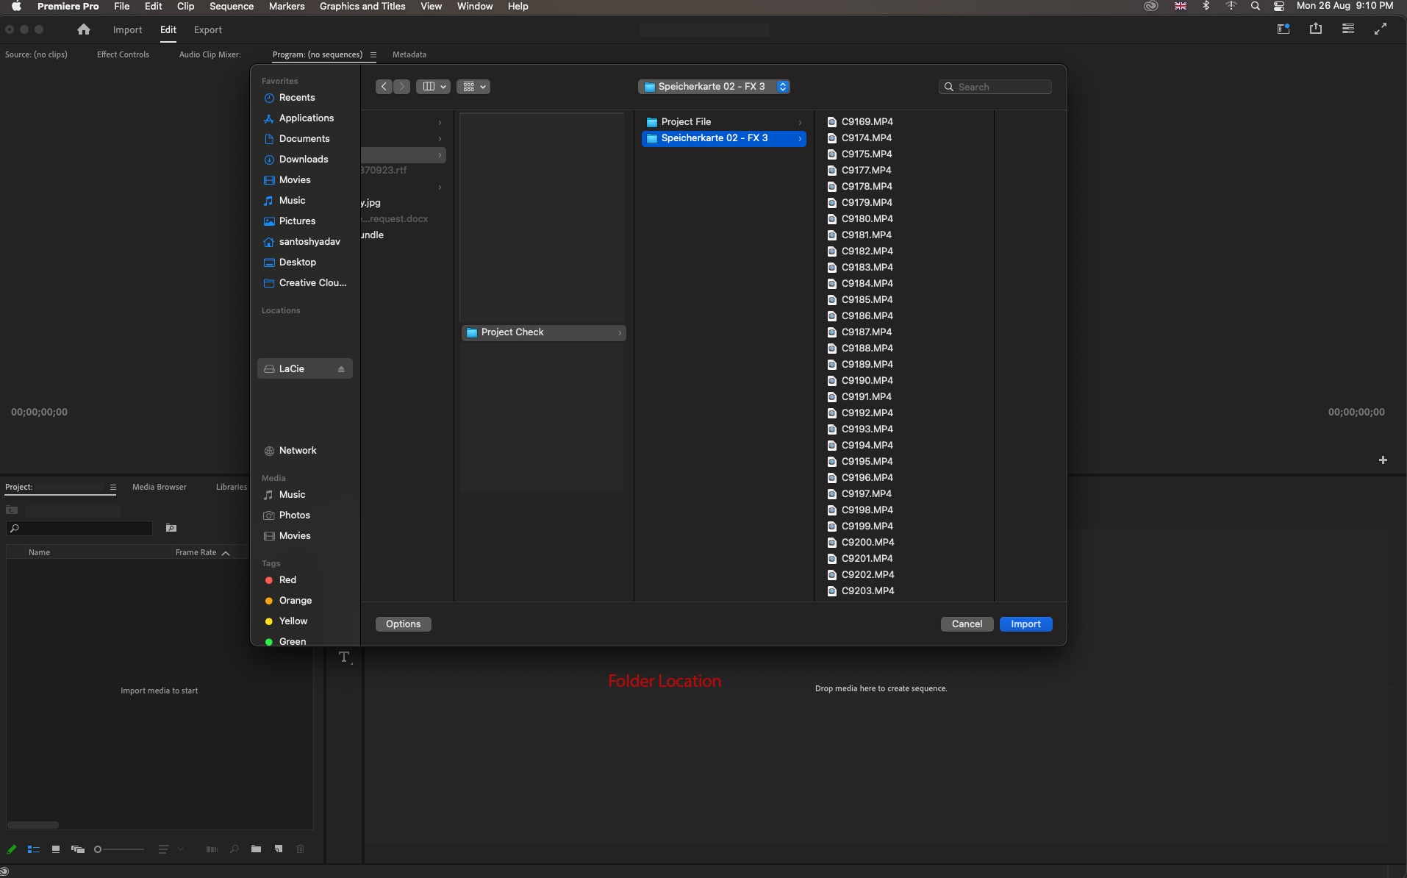
Task: Open macOS Spotlight search
Action: click(x=1256, y=6)
